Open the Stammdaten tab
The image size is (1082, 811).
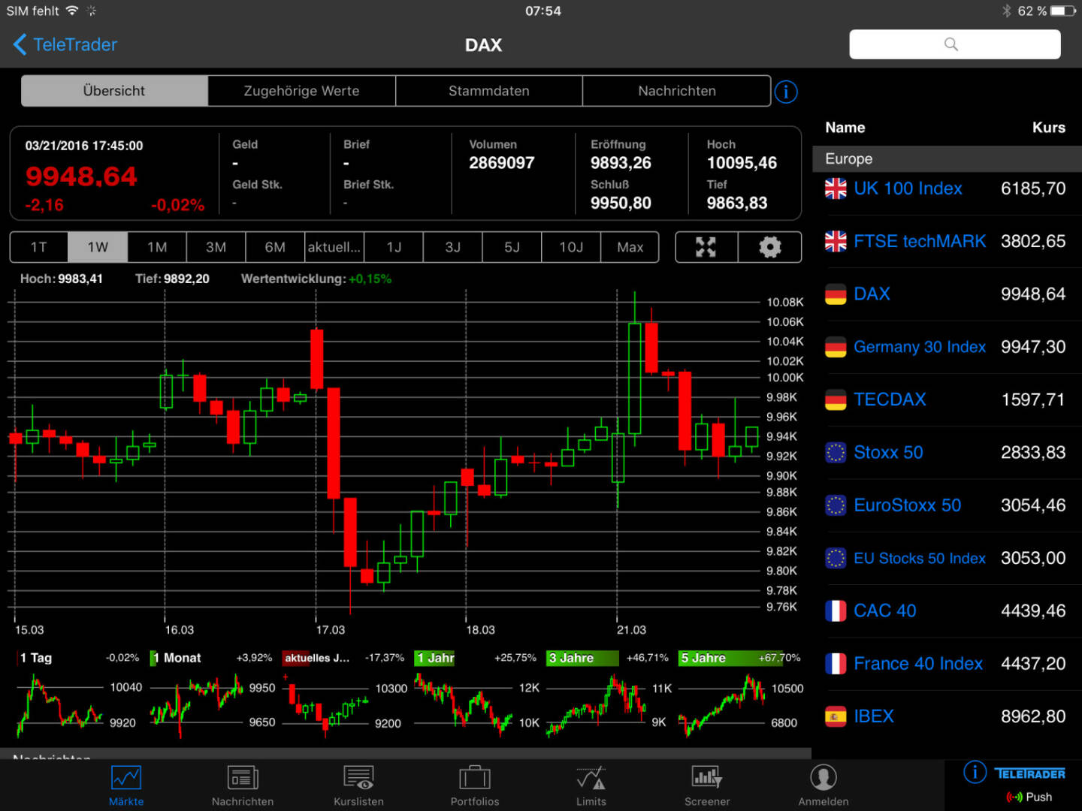pos(488,91)
